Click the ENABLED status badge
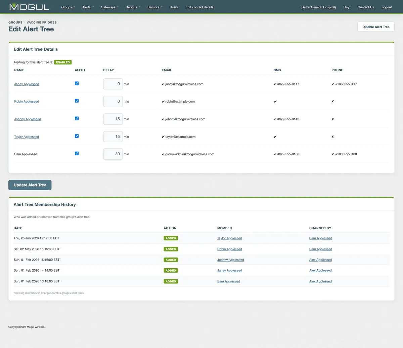This screenshot has height=348, width=403. (x=63, y=62)
